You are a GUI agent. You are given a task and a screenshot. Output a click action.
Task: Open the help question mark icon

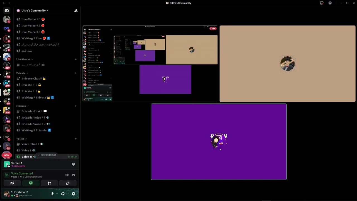tap(330, 3)
